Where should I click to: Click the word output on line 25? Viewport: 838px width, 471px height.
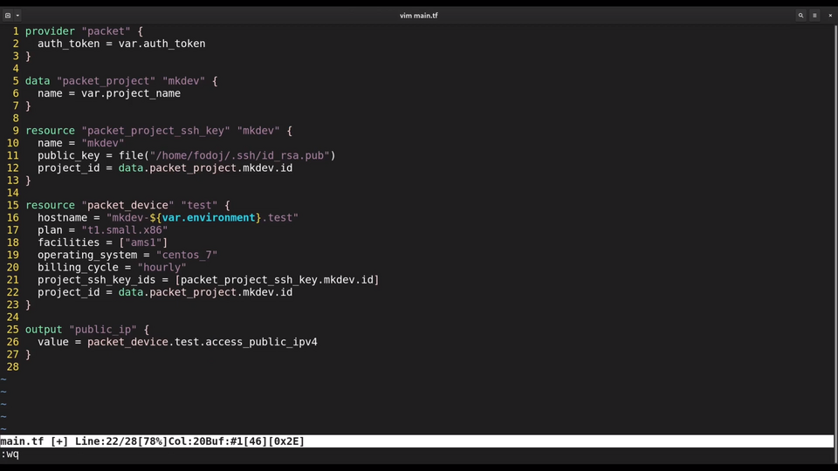[x=44, y=330]
